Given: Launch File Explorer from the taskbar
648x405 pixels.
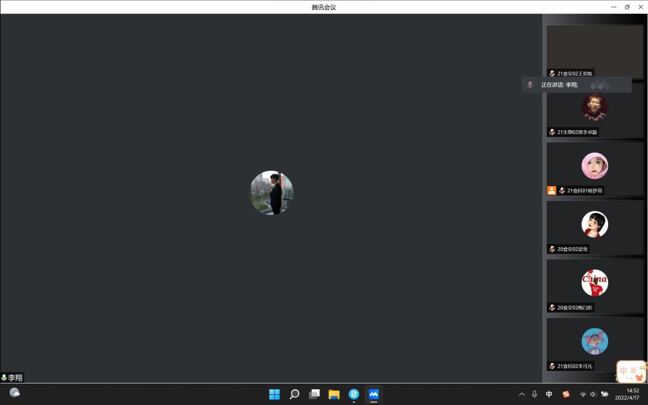Looking at the screenshot, I should tap(334, 394).
